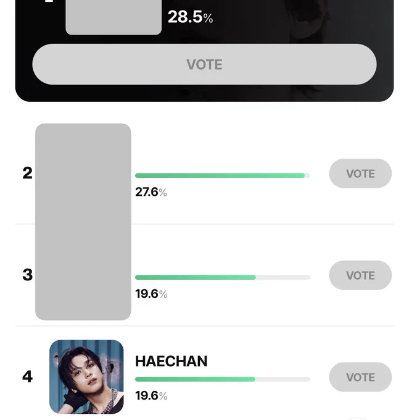
Task: Tap the 27.6% percentage text
Action: click(151, 192)
